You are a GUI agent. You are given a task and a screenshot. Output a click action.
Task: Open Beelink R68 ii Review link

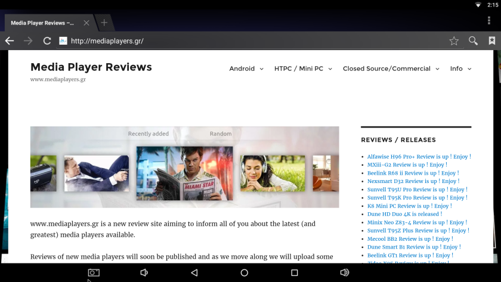(x=413, y=173)
